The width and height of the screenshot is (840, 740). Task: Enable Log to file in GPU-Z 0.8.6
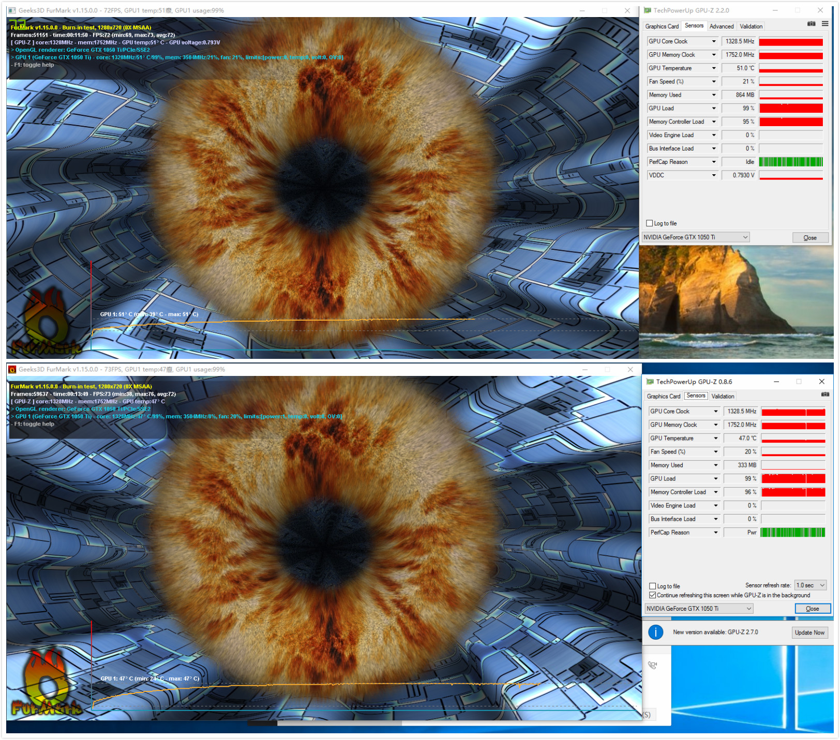[x=652, y=586]
